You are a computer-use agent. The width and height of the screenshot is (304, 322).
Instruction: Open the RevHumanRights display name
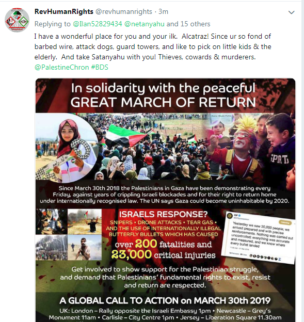pyautogui.click(x=63, y=12)
